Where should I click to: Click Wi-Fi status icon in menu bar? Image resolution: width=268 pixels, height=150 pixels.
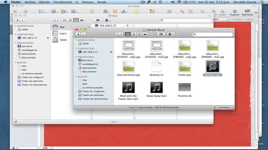(179, 2)
